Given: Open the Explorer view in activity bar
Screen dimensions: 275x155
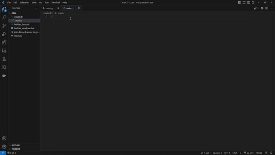Looking at the screenshot, I should (4, 9).
